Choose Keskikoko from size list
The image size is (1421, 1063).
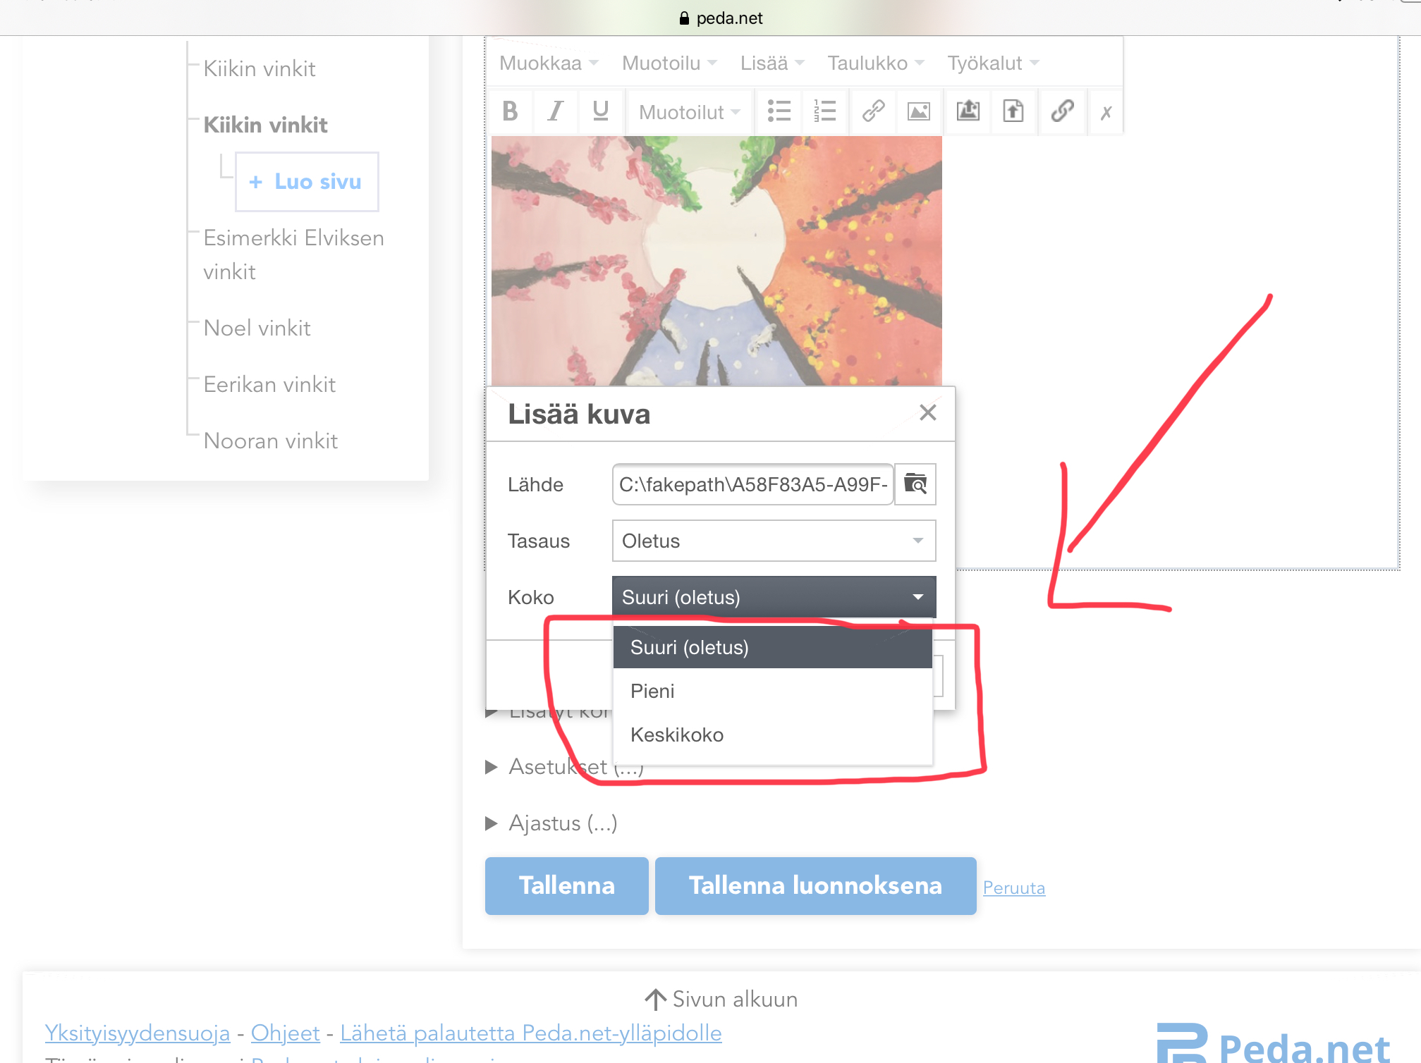[x=677, y=735]
